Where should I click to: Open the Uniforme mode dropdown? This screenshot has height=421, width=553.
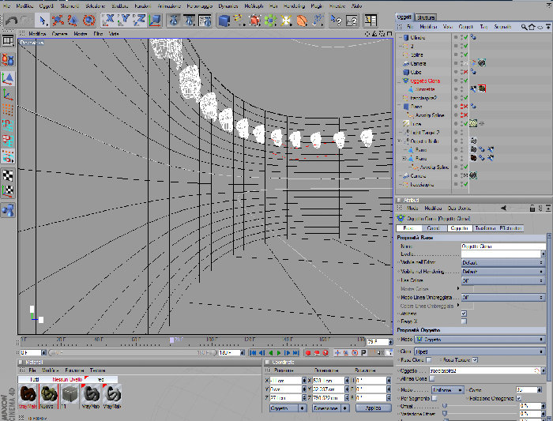pyautogui.click(x=448, y=390)
